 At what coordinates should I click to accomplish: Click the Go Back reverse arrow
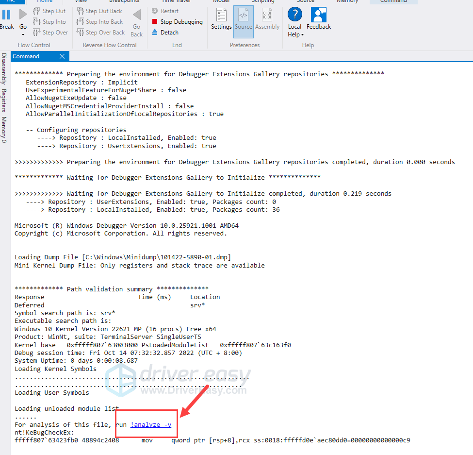click(137, 21)
